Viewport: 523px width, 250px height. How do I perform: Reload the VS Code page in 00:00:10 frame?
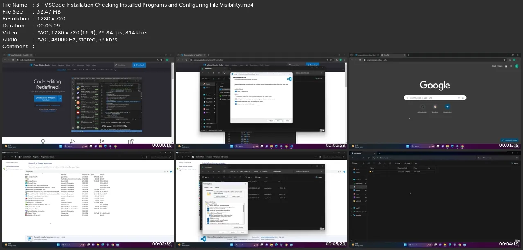click(12, 60)
